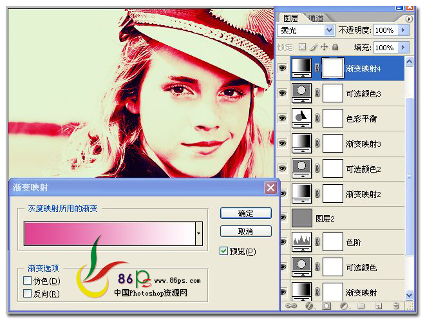
Task: Click the 确定 button
Action: coord(246,213)
